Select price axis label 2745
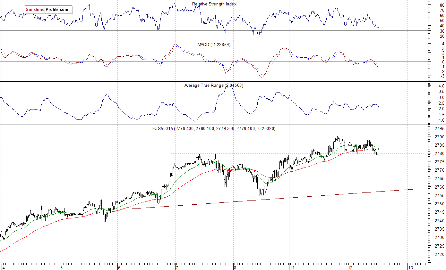 click(x=440, y=212)
